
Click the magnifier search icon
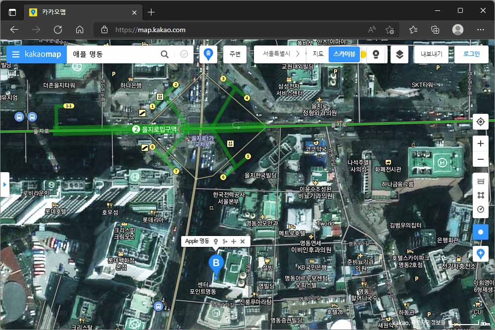click(x=164, y=54)
